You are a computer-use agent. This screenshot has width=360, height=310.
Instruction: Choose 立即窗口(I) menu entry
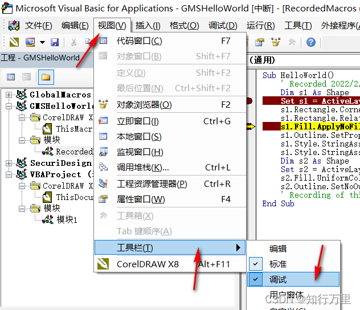pyautogui.click(x=170, y=121)
